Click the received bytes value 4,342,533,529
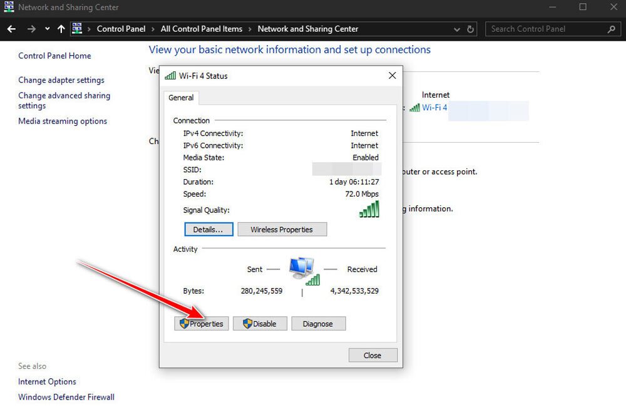Viewport: 626px width, 412px height. pos(354,291)
